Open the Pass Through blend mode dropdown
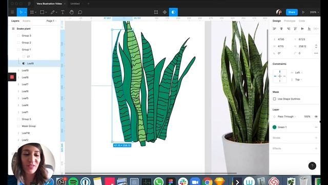This screenshot has width=328, height=185. tap(286, 117)
